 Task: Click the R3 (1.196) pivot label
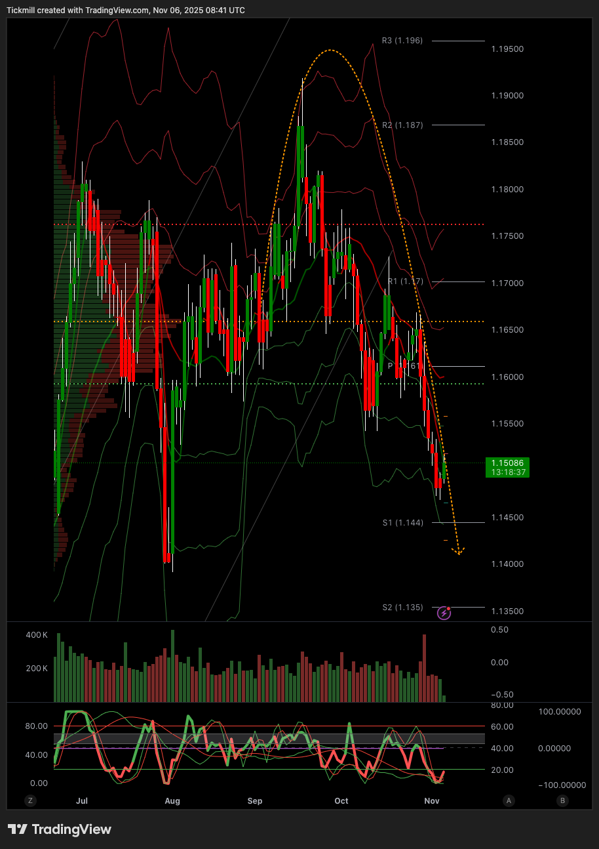[x=402, y=41]
